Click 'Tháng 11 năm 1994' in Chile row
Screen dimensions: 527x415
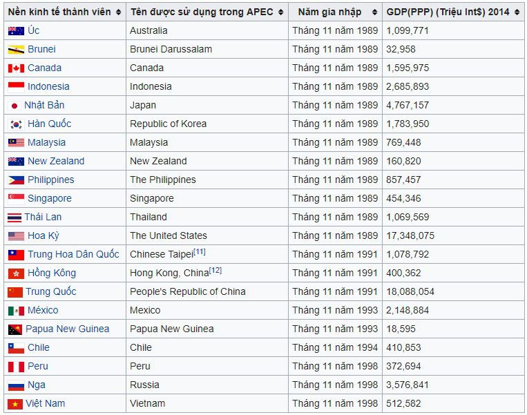(x=335, y=348)
